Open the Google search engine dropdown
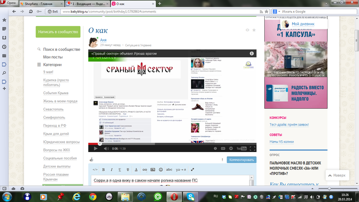 pos(276,12)
